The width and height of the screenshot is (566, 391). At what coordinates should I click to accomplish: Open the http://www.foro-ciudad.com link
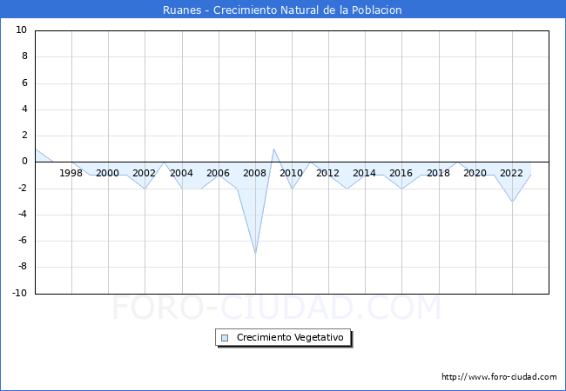click(x=499, y=376)
